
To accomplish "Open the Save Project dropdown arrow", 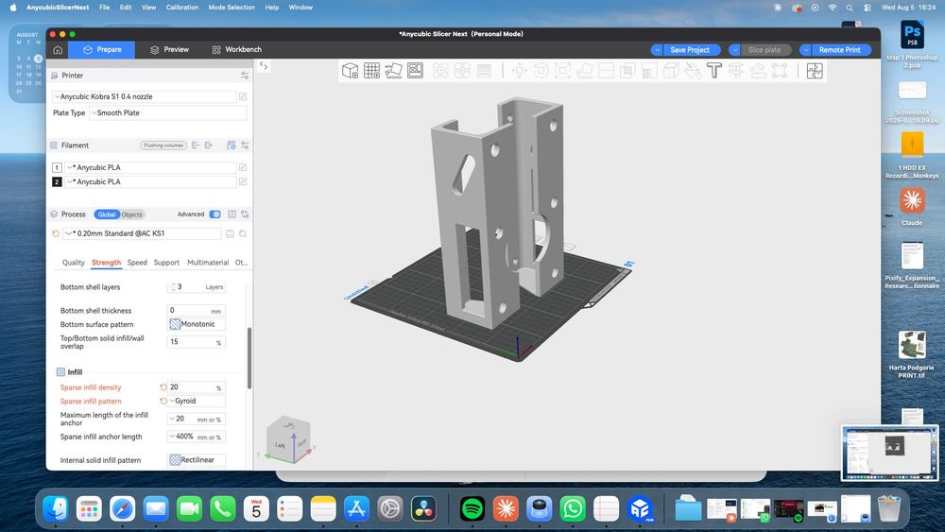I will 657,50.
